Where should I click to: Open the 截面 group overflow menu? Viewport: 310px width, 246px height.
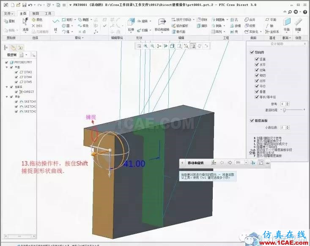286,38
